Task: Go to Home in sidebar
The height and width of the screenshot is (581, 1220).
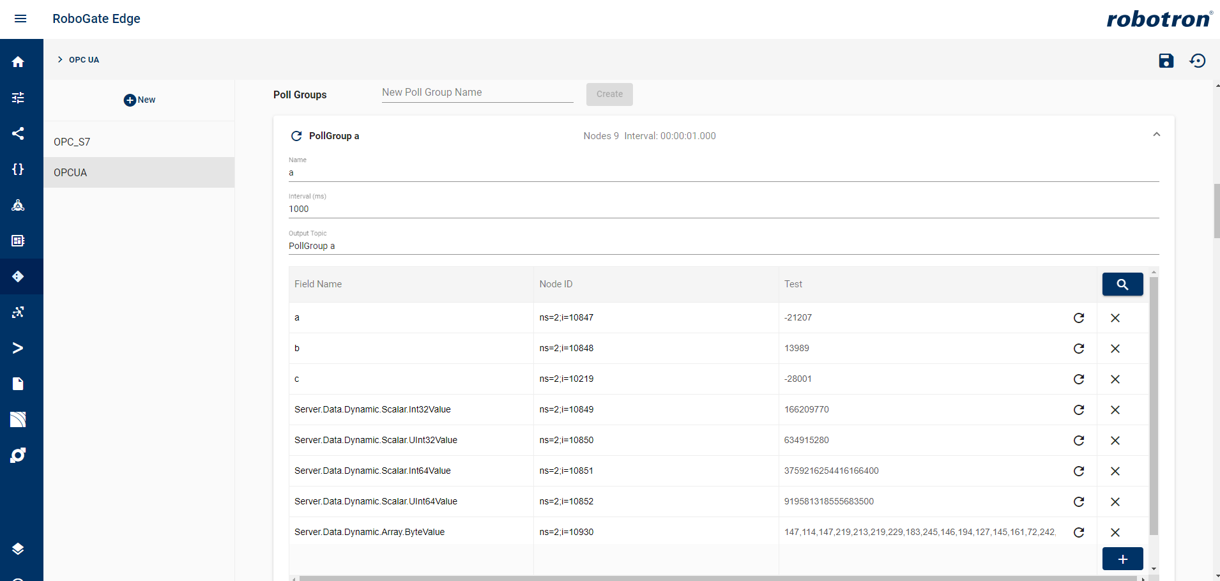Action: coord(18,62)
